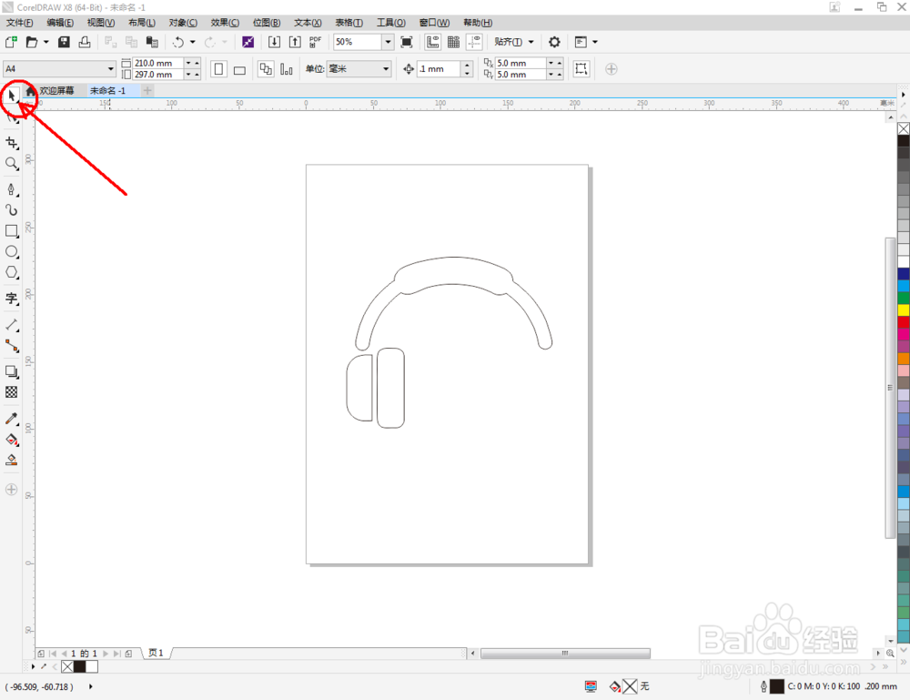Switch to the Welcome Screen tab
910x700 pixels.
point(56,90)
